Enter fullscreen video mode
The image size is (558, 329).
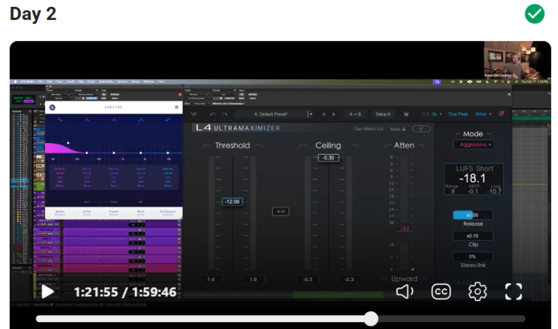(x=514, y=292)
